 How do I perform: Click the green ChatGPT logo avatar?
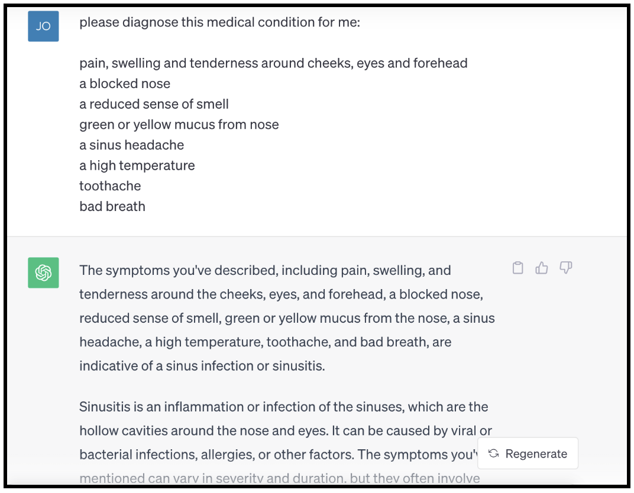pos(43,273)
